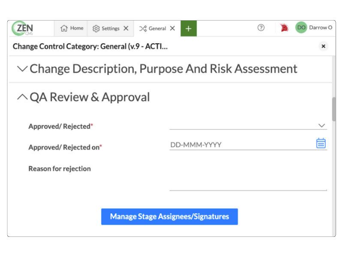Expand the Change Description, Purpose And Risk Assessment section
This screenshot has height=257, width=343.
pyautogui.click(x=23, y=69)
